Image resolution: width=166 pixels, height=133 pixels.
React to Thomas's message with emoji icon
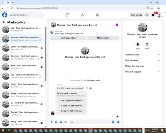point(87,88)
